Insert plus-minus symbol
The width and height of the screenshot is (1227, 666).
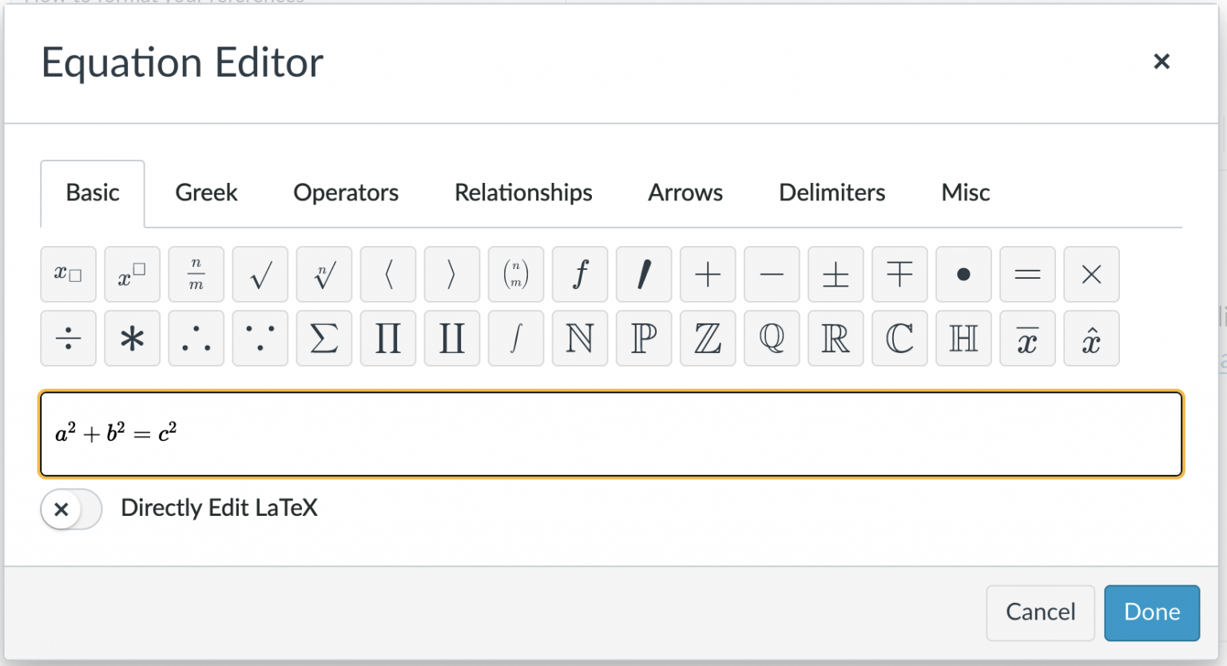(x=836, y=275)
